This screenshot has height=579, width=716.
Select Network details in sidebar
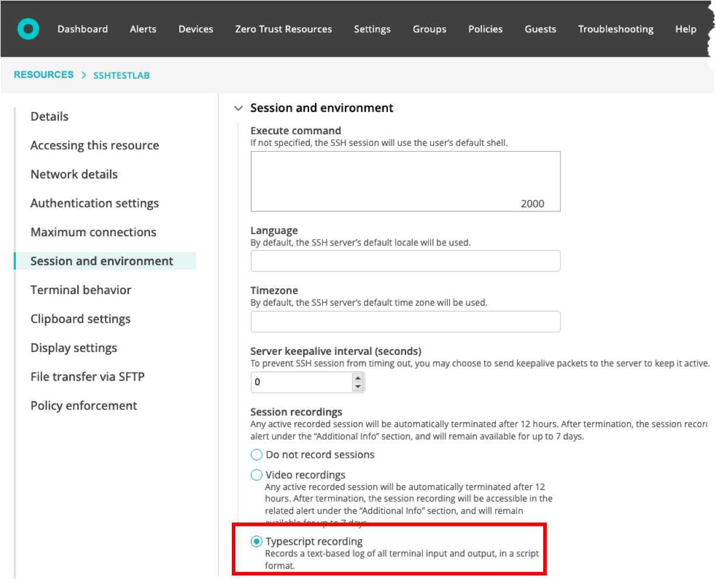[x=74, y=174]
